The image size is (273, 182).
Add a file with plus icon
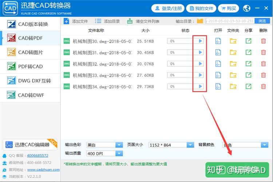coord(66,21)
